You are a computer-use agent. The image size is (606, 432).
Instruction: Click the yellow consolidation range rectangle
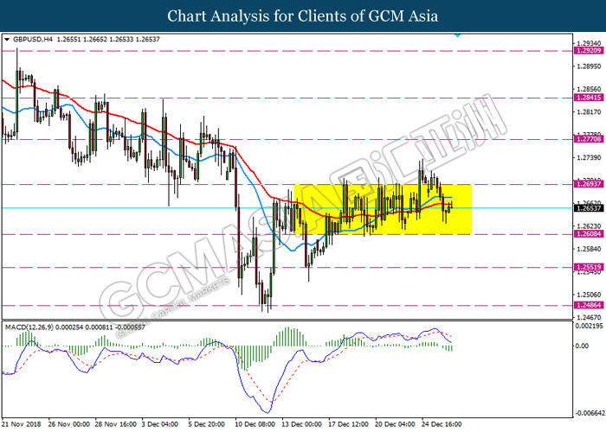coord(383,209)
